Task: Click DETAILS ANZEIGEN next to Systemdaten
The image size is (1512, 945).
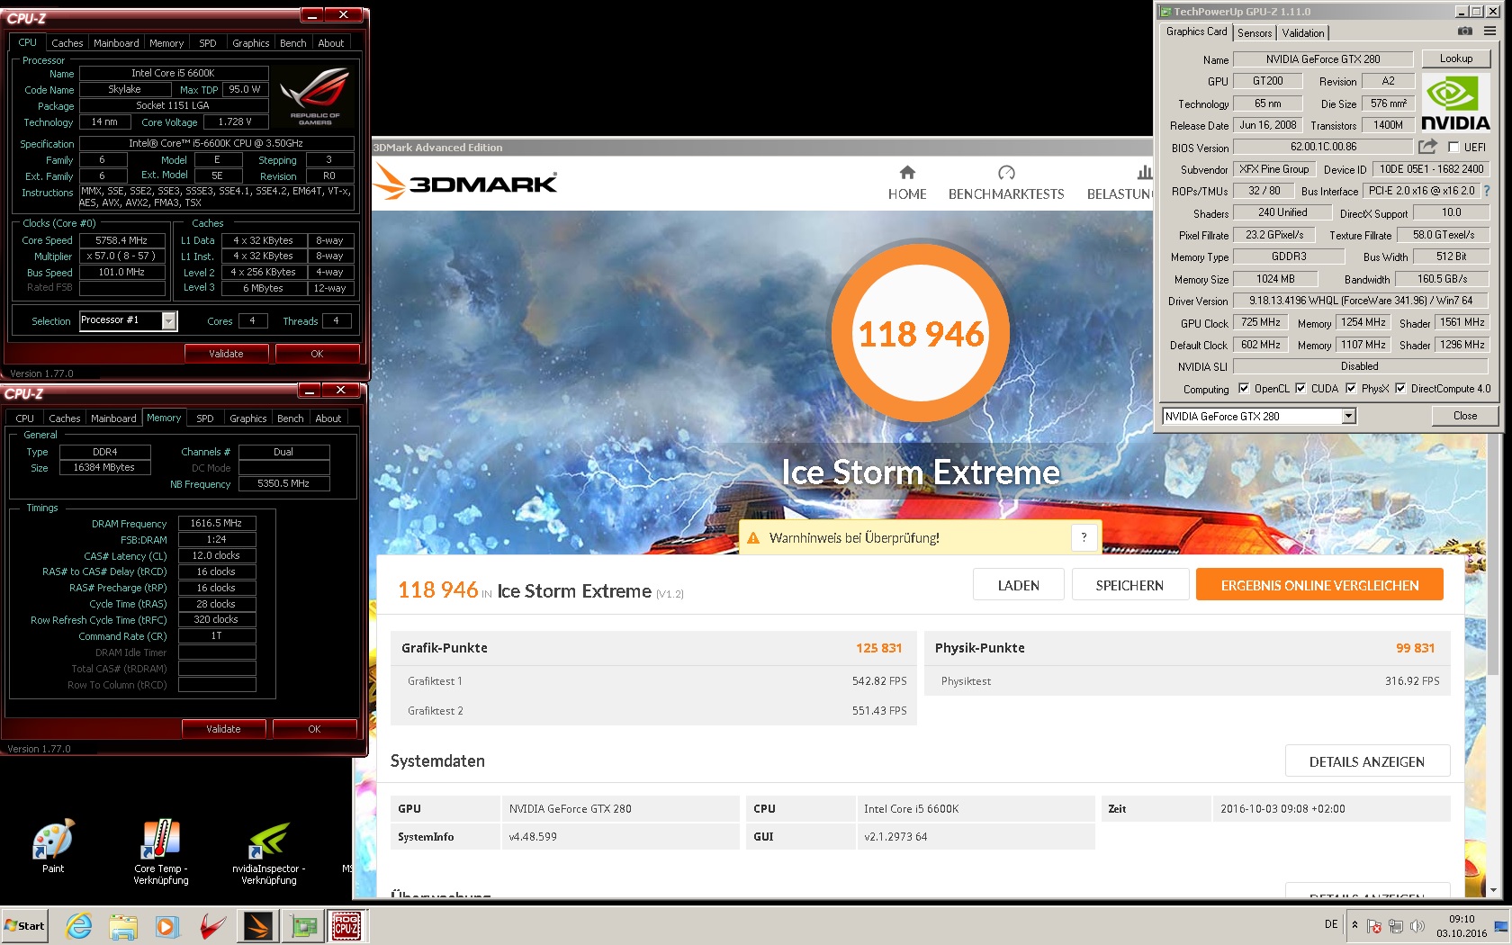Action: (1367, 761)
